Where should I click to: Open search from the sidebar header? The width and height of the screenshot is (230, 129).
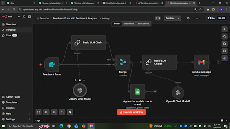click(x=24, y=17)
